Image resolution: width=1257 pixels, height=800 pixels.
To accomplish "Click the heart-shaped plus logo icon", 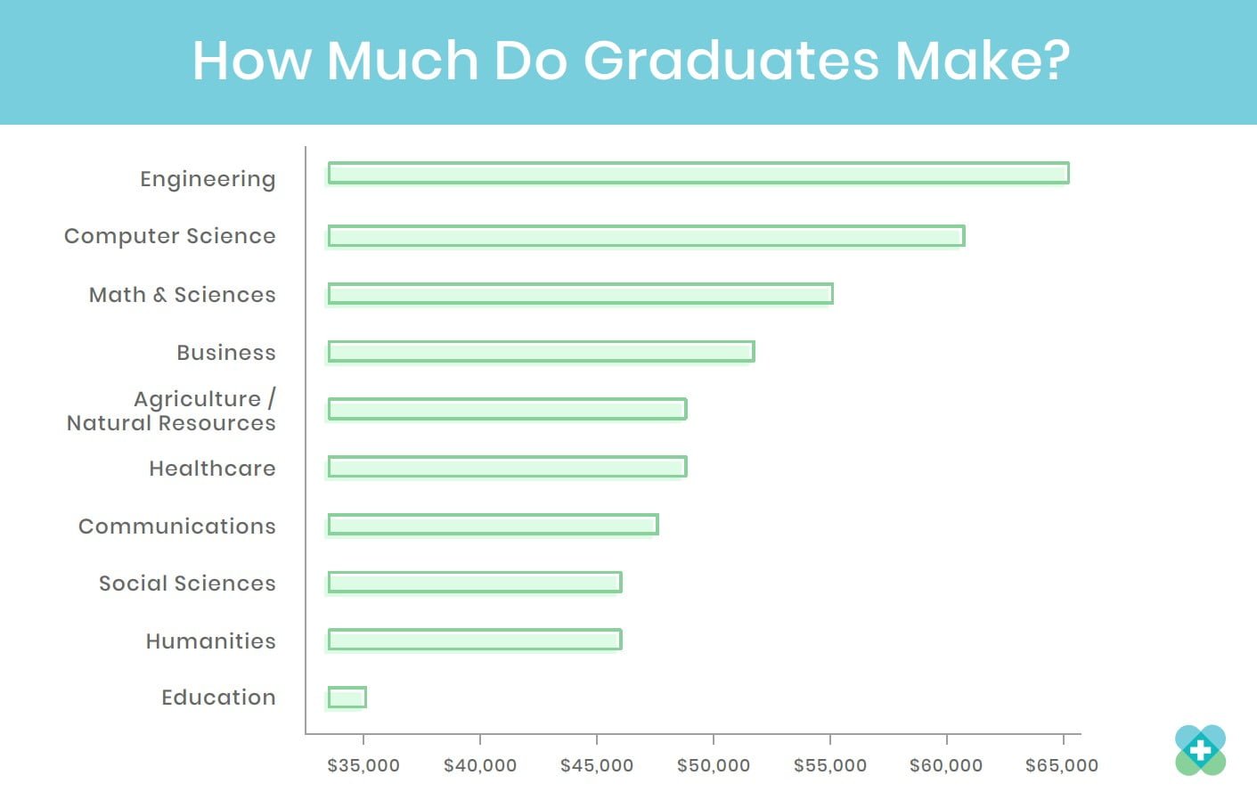I will coord(1200,750).
